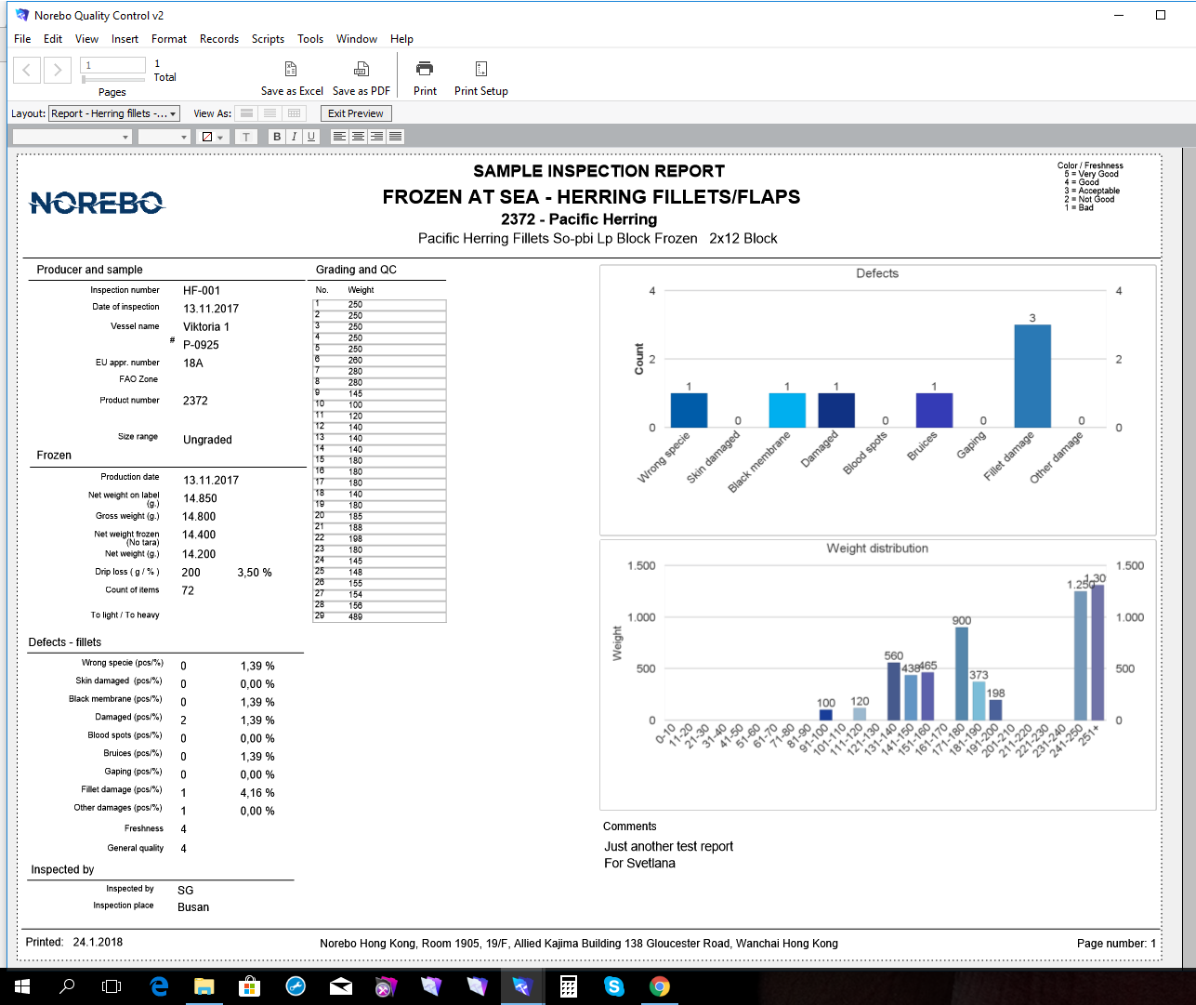The height and width of the screenshot is (1005, 1196).
Task: Click the Exit Preview button
Action: coord(356,113)
